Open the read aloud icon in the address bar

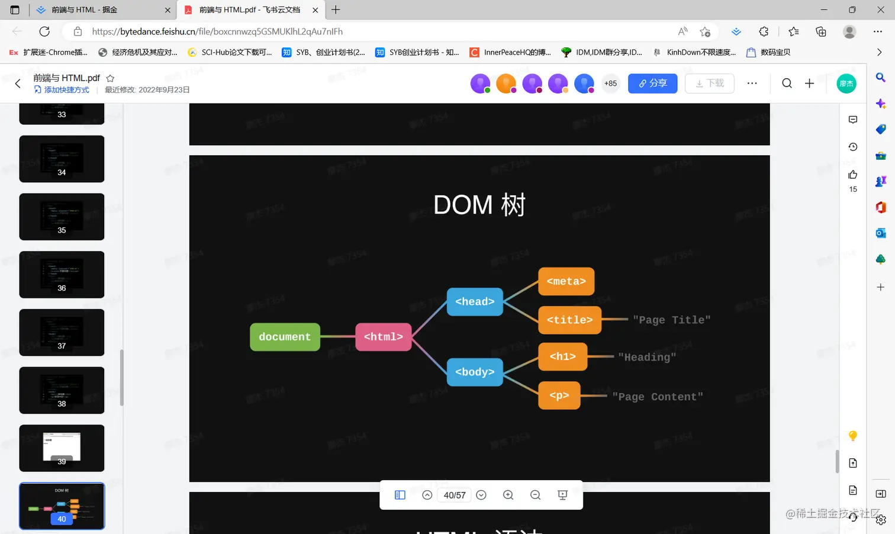click(x=682, y=31)
